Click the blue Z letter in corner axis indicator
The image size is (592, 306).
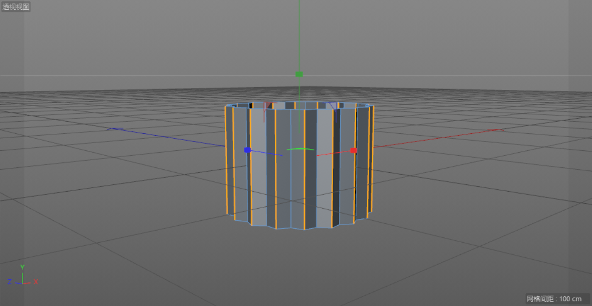pyautogui.click(x=9, y=282)
